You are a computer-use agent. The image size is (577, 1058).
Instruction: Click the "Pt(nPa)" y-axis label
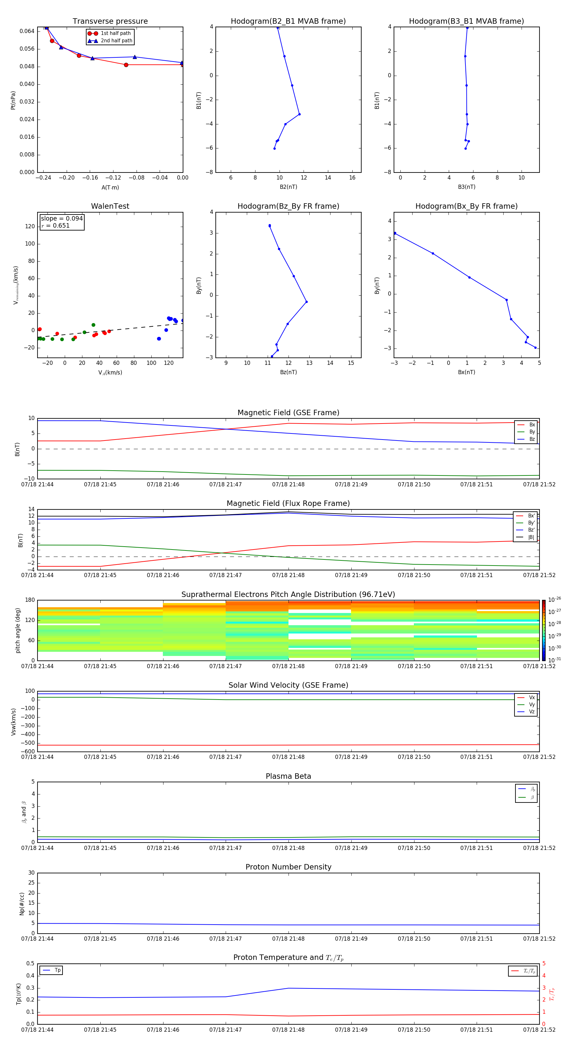[x=13, y=100]
